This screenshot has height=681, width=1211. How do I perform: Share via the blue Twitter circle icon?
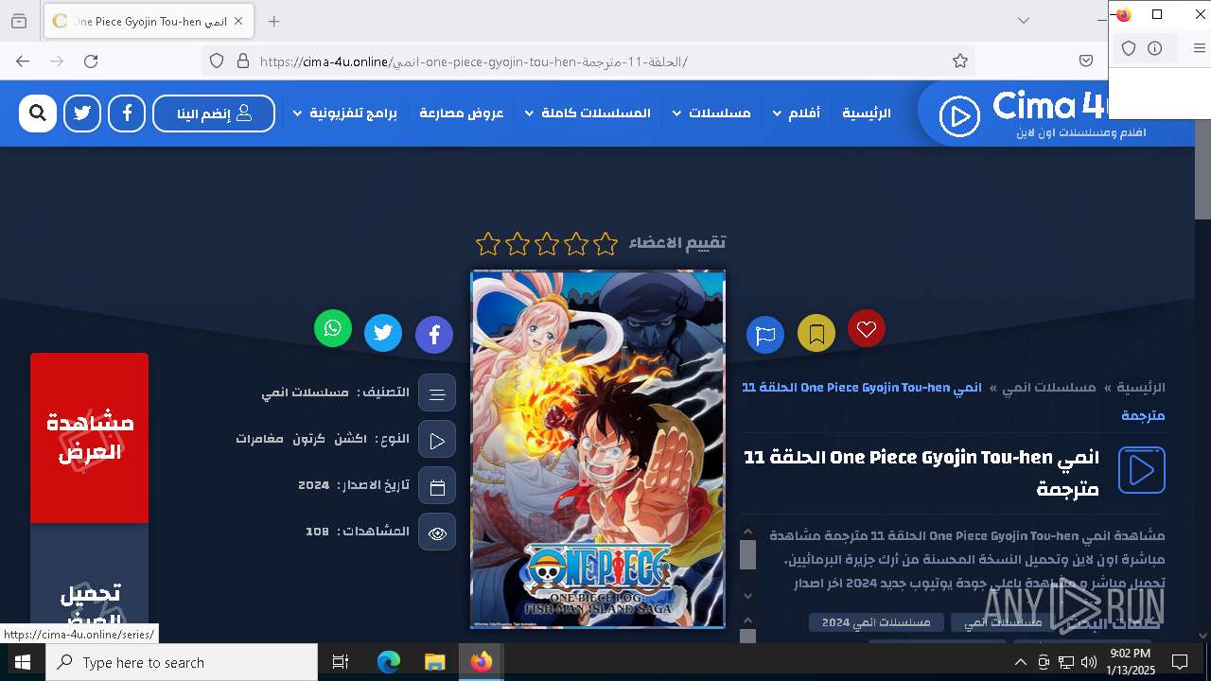(x=383, y=333)
